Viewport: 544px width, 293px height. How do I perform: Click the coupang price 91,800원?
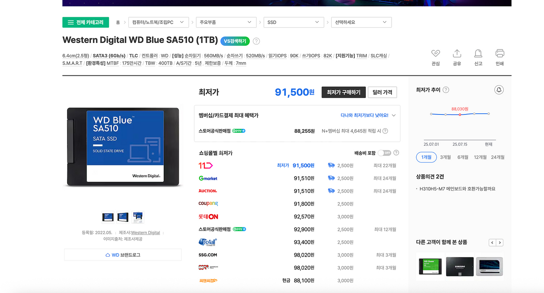[x=304, y=204]
